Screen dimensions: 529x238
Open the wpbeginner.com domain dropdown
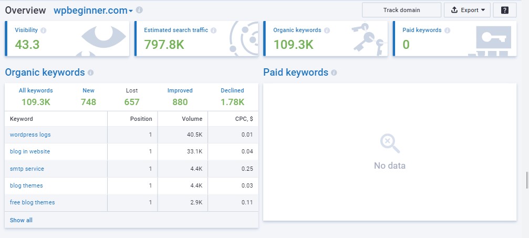(x=93, y=11)
